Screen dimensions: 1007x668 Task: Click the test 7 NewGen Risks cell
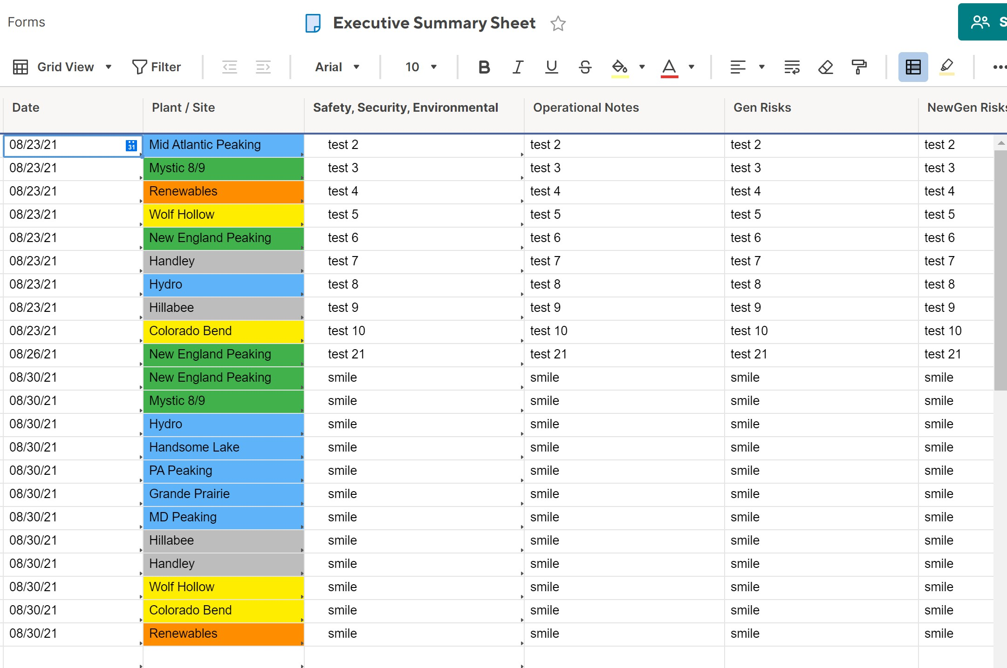956,262
